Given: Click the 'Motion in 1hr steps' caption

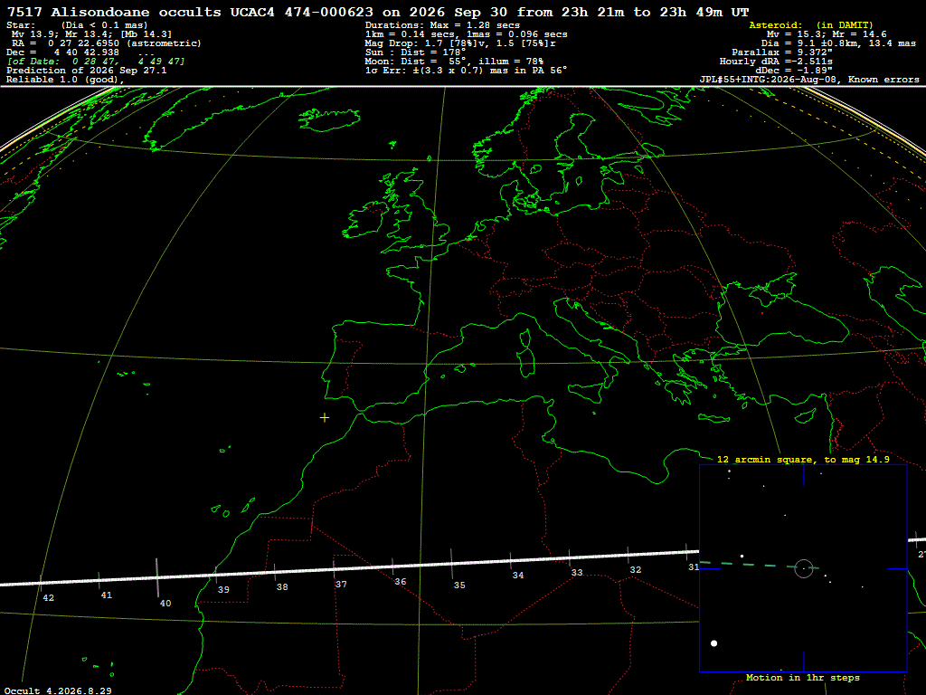Looking at the screenshot, I should pyautogui.click(x=803, y=677).
